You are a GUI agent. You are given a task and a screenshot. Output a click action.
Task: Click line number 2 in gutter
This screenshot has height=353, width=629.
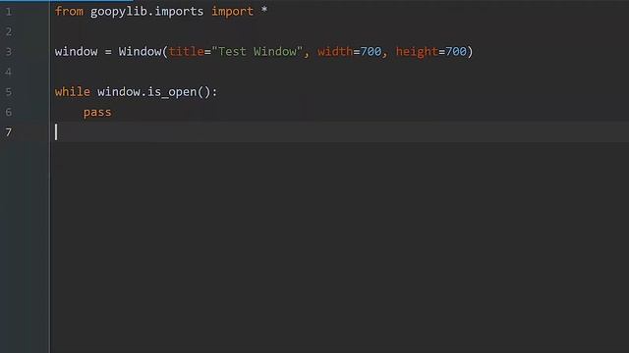(x=9, y=31)
